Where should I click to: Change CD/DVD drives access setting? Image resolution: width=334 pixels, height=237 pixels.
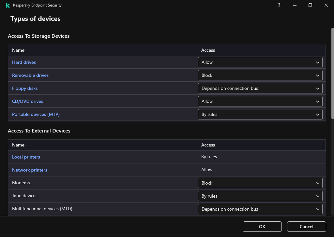(x=260, y=101)
